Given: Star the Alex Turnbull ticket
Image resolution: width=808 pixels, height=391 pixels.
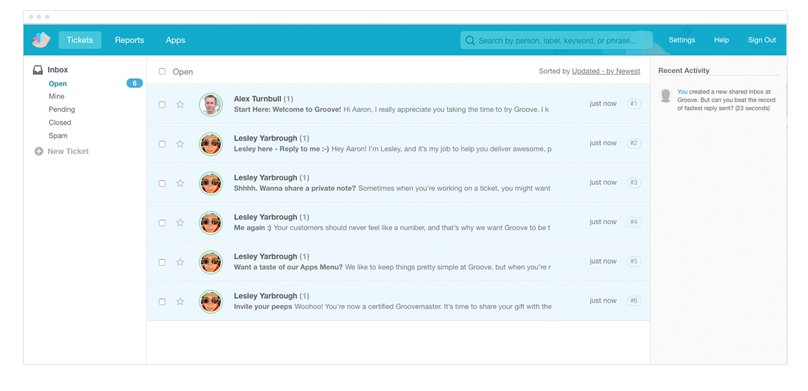Looking at the screenshot, I should pyautogui.click(x=180, y=104).
